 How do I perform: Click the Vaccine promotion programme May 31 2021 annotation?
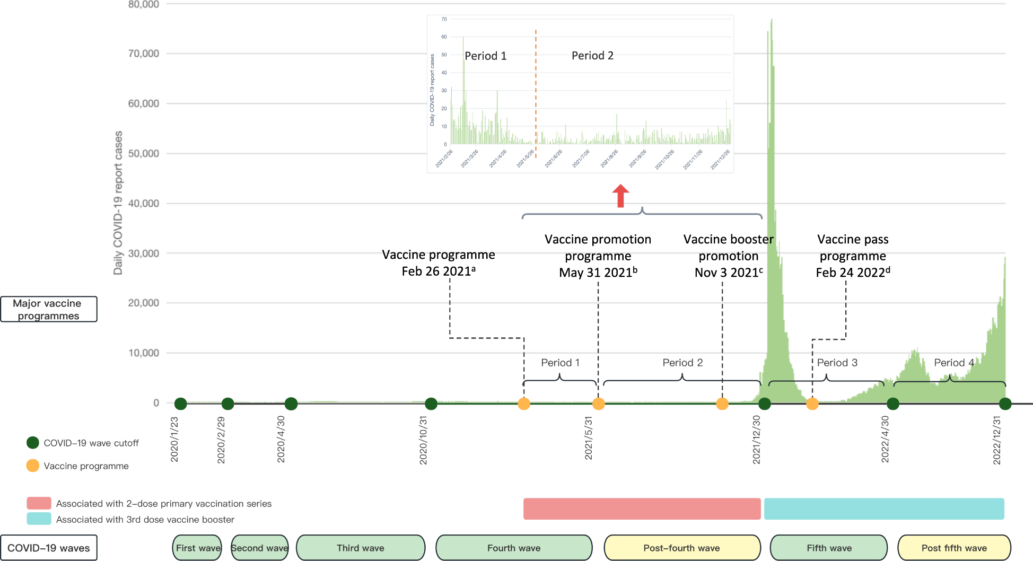598,256
